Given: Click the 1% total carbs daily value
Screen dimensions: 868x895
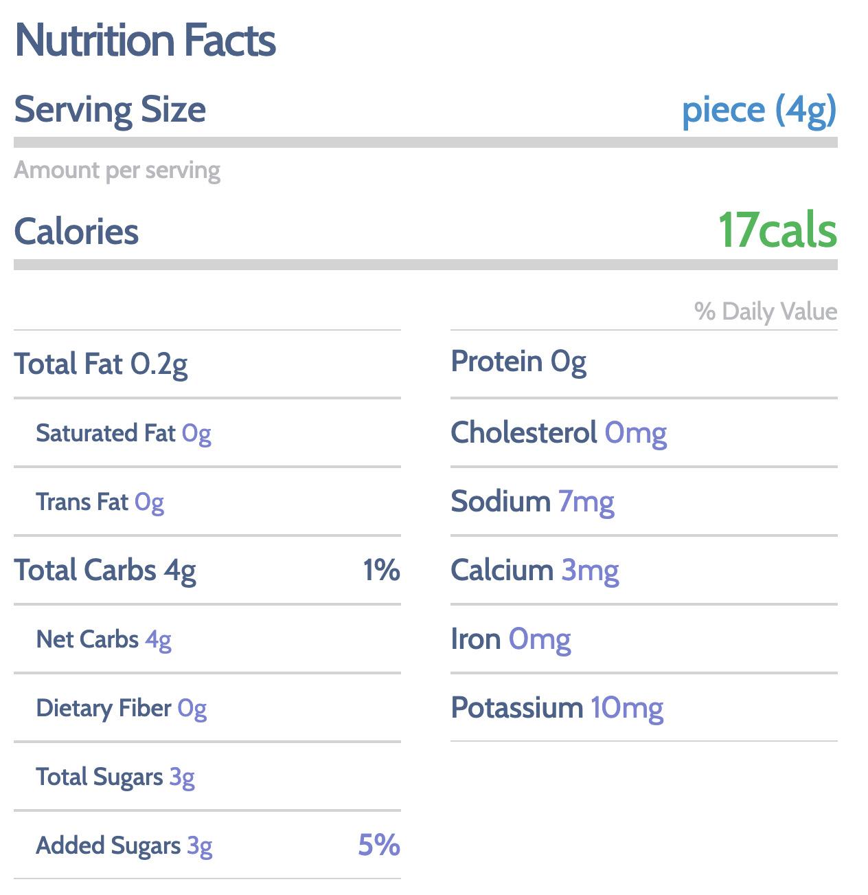Looking at the screenshot, I should click(381, 571).
